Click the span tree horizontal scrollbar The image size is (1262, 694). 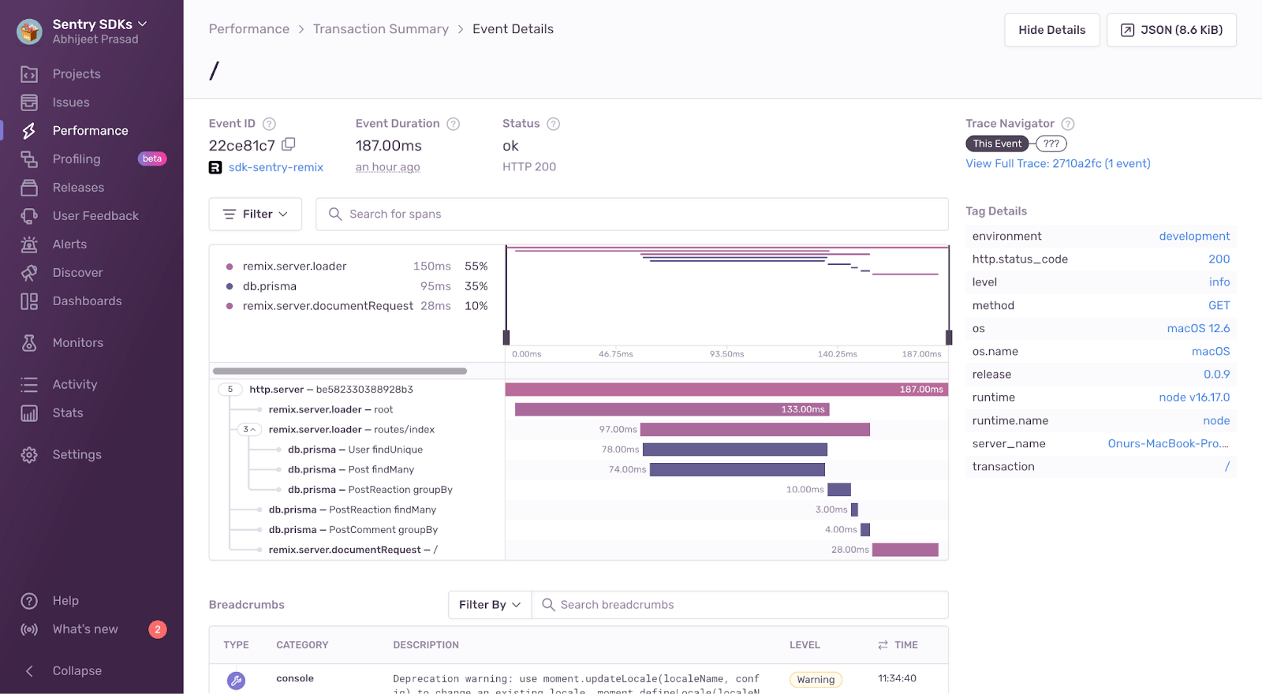click(x=340, y=371)
